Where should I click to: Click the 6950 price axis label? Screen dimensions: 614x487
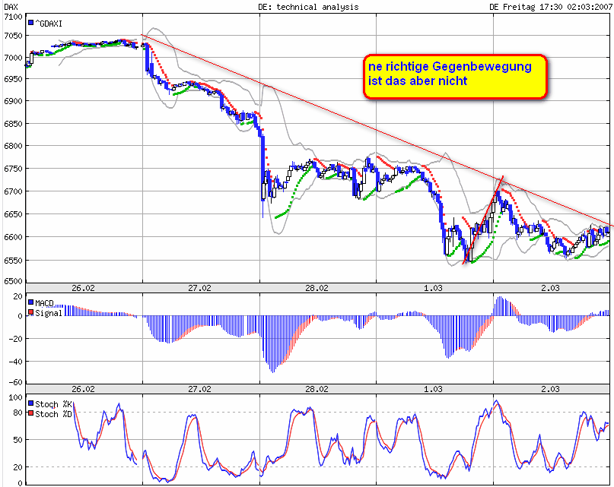(x=13, y=79)
